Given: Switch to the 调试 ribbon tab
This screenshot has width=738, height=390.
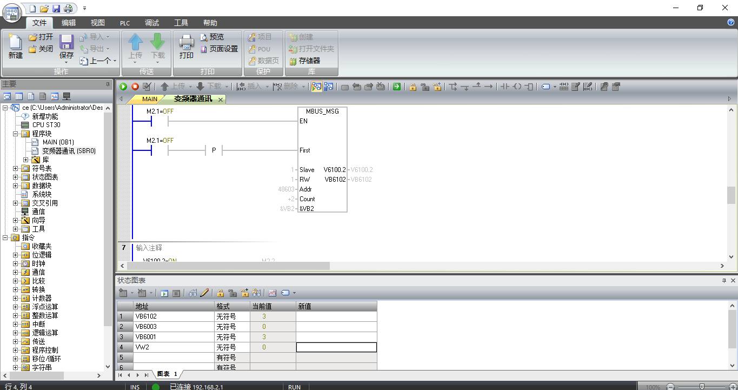Looking at the screenshot, I should [152, 23].
